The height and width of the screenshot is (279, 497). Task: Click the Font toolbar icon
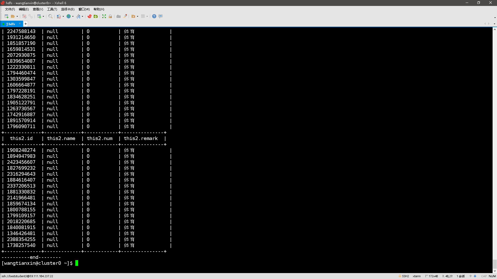(78, 16)
